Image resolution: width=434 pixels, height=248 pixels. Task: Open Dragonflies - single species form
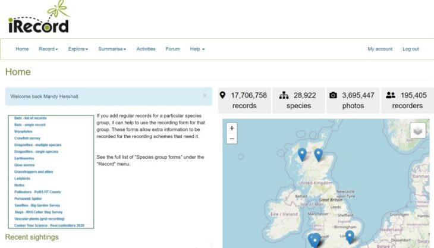36,152
